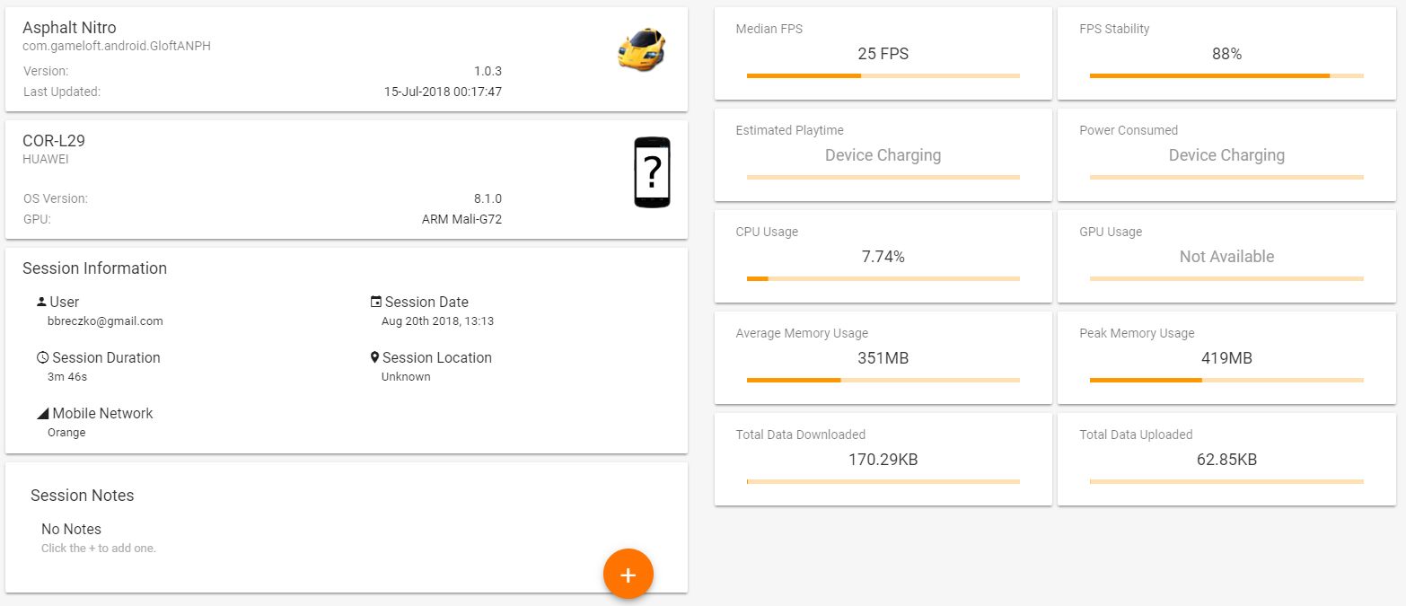Click the Total Data Downloaded value
The height and width of the screenshot is (606, 1406).
[x=883, y=460]
